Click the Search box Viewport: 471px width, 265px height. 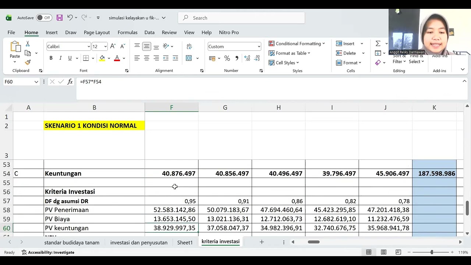coord(241,18)
